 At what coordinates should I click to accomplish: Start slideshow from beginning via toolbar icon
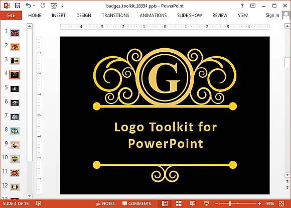click(x=54, y=6)
